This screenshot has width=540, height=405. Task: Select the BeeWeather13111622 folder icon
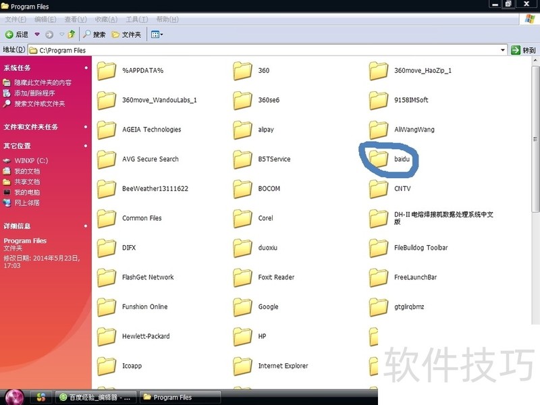[x=107, y=190]
